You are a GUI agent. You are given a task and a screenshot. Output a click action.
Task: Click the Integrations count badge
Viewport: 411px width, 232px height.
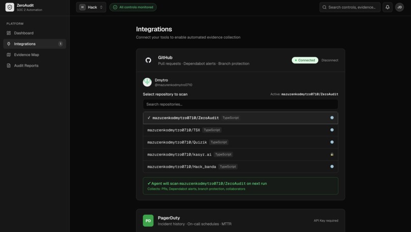click(x=61, y=44)
